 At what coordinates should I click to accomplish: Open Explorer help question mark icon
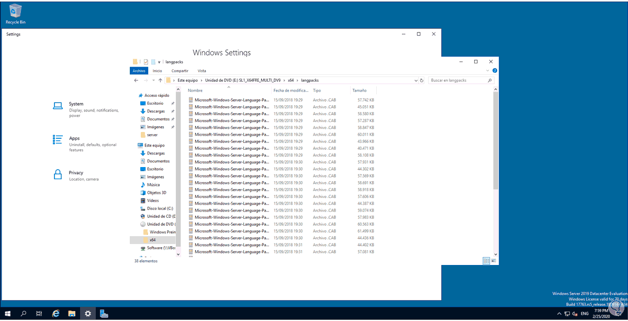tap(495, 70)
